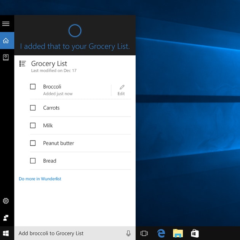This screenshot has width=240, height=240.
Task: Mark Peanut butter as done
Action: [x=33, y=143]
